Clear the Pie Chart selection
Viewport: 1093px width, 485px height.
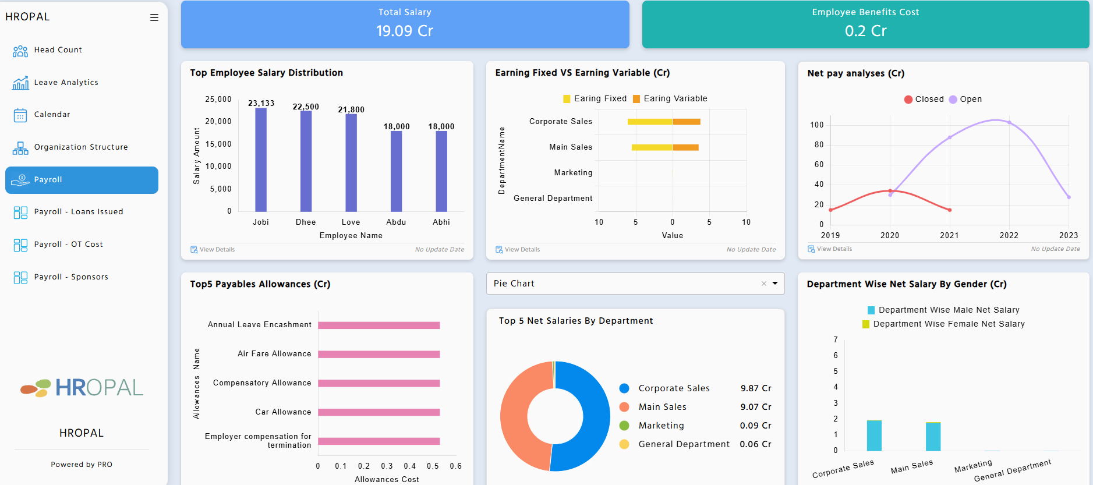pos(764,284)
